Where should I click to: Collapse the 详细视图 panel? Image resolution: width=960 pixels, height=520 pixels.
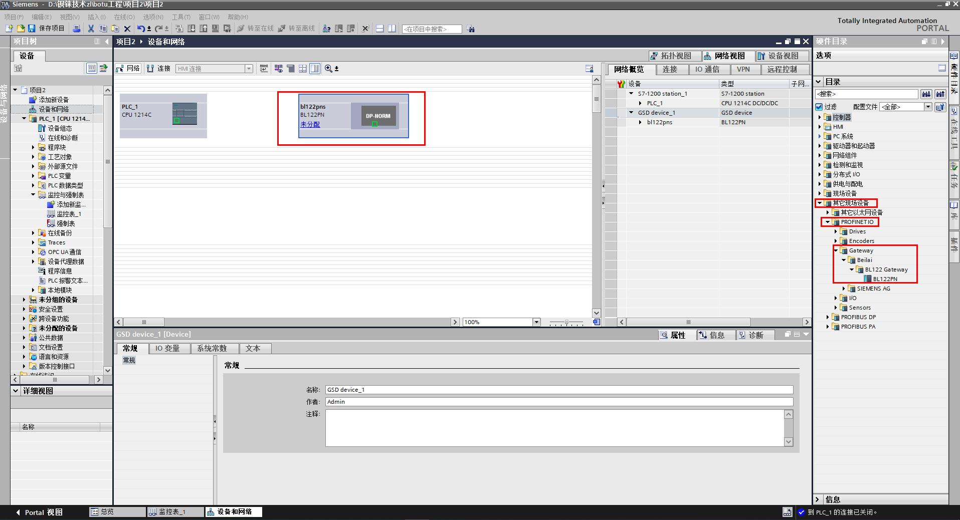pos(16,391)
